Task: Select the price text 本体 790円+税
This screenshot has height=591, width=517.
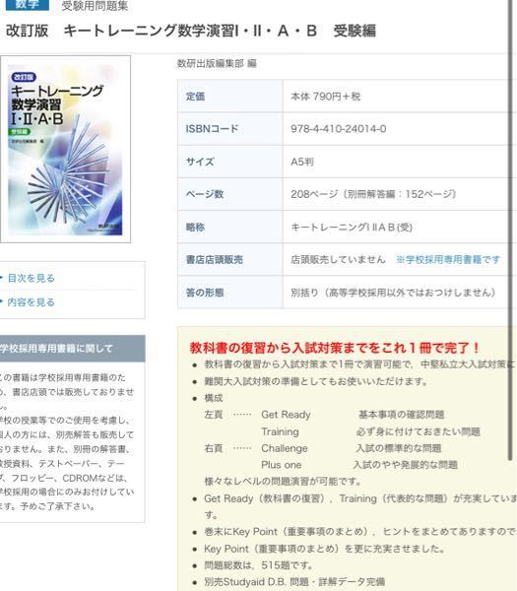Action: (x=326, y=97)
